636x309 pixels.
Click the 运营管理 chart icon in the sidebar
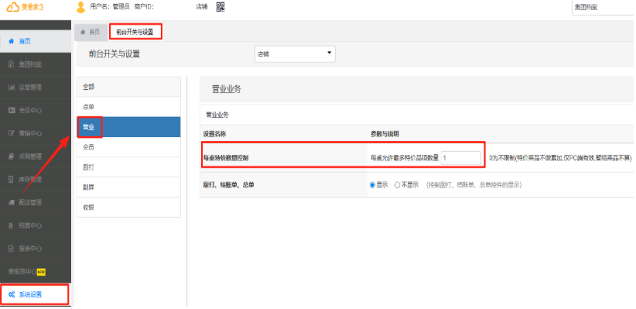coord(12,88)
